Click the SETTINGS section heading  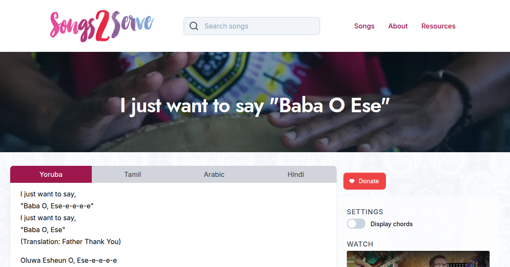coord(365,212)
